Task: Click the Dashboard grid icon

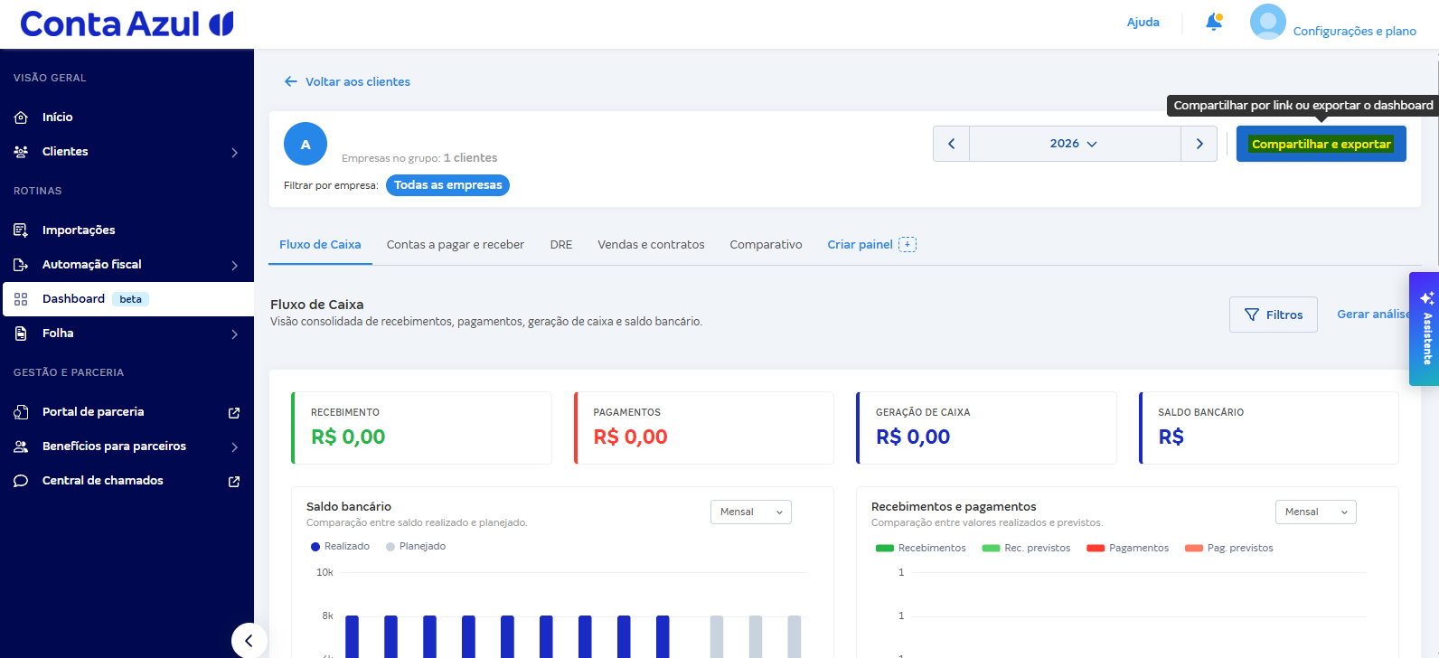Action: coord(21,299)
